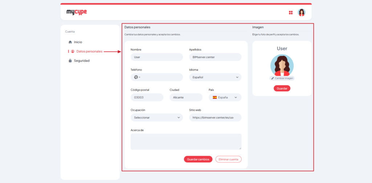Viewport: 372px width, 183px height.
Task: Expand the Ocupación Seleccionar dropdown
Action: (157, 118)
